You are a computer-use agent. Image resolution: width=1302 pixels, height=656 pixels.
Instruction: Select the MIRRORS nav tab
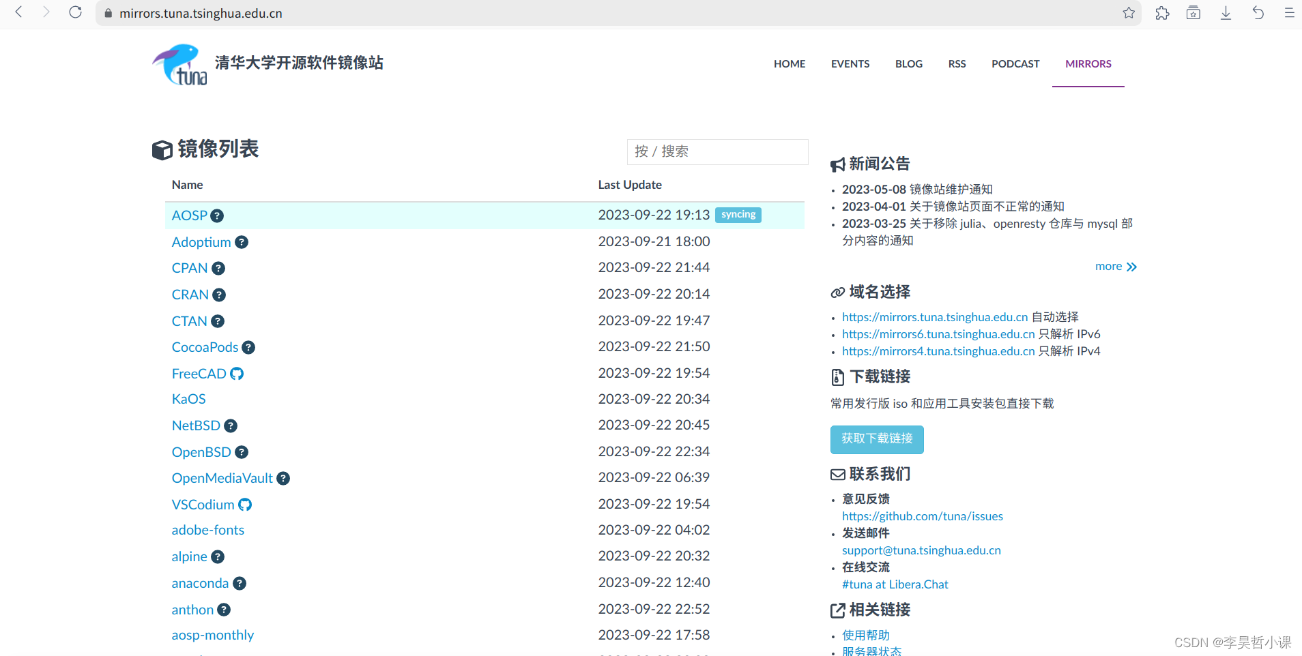pos(1088,63)
